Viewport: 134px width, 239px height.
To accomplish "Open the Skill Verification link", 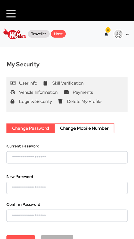I will coord(68,83).
